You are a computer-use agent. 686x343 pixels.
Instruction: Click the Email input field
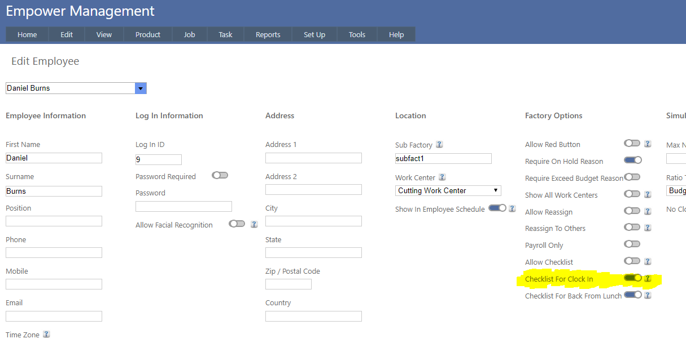tap(54, 316)
